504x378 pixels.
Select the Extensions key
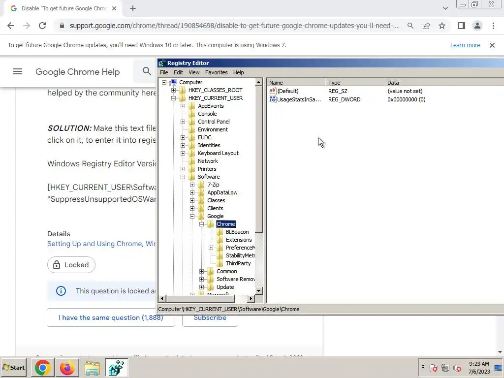pos(239,240)
